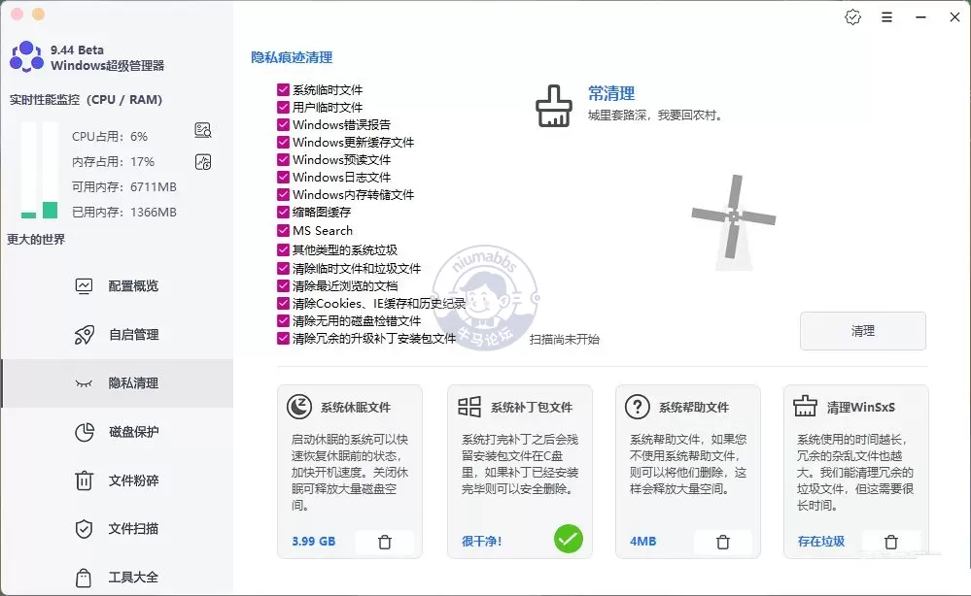Click 存在垃圾 status on WinSxS card

[820, 541]
